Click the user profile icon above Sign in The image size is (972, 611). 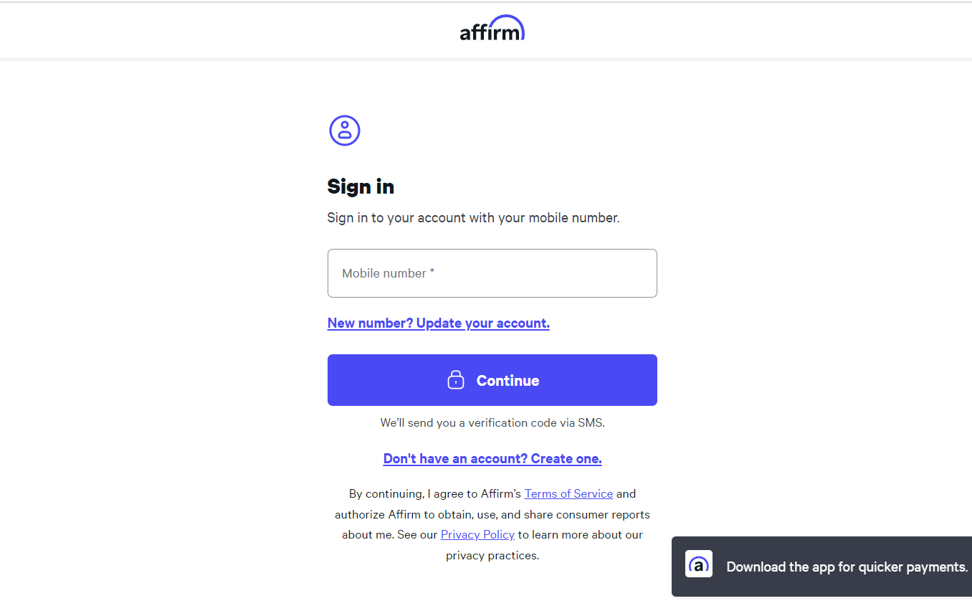pyautogui.click(x=345, y=131)
